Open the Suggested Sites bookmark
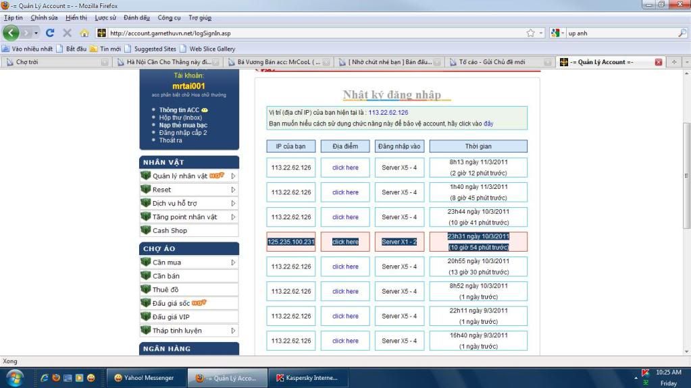Screen dimensions: 691x388 point(150,49)
